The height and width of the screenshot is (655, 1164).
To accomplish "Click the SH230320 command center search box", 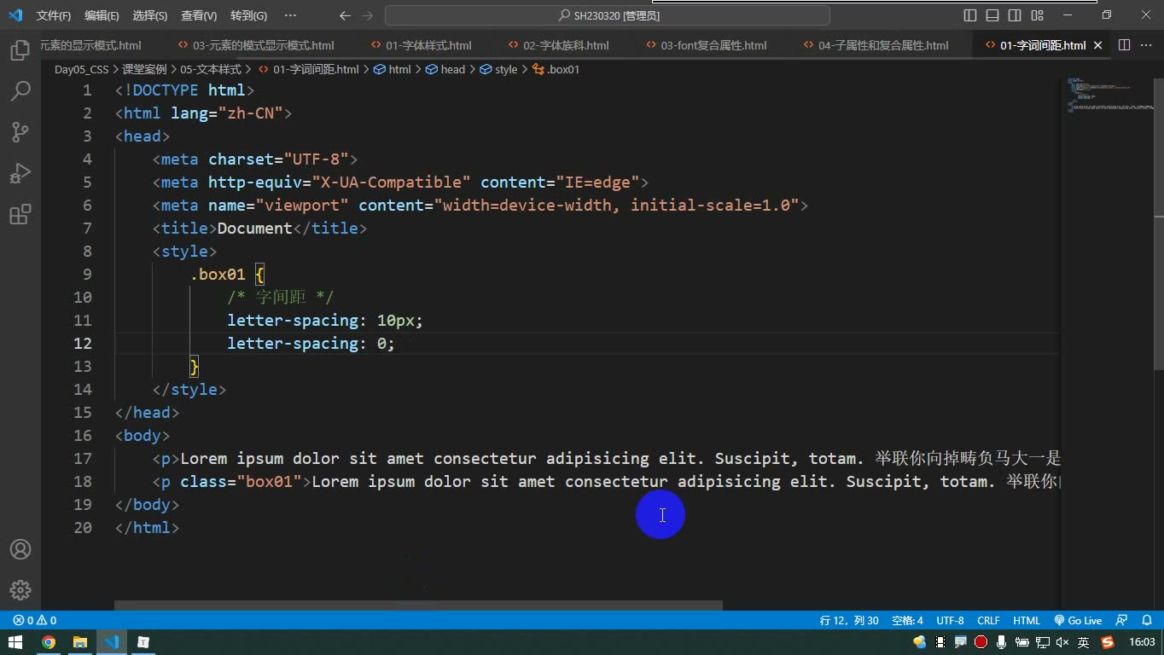I will click(x=608, y=15).
